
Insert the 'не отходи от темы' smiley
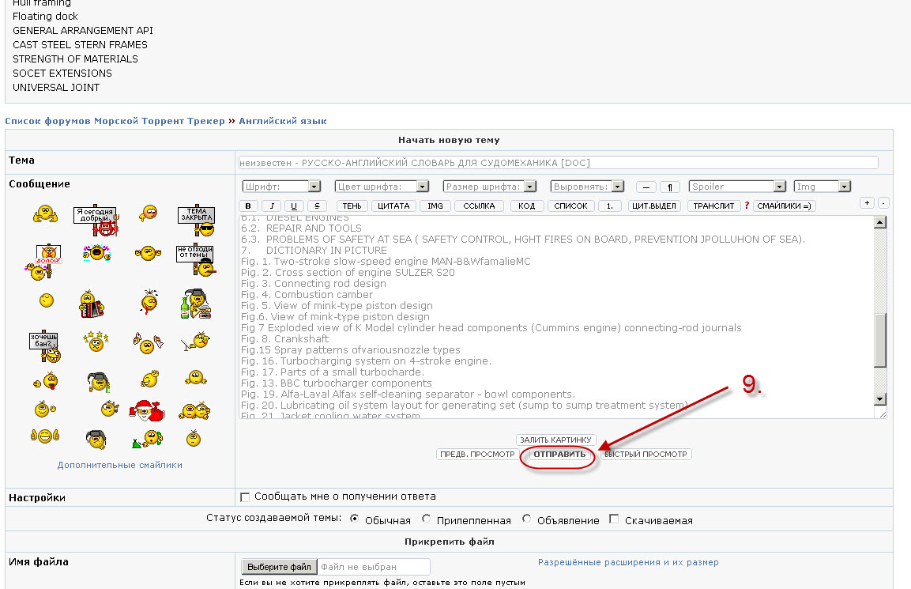point(194,259)
